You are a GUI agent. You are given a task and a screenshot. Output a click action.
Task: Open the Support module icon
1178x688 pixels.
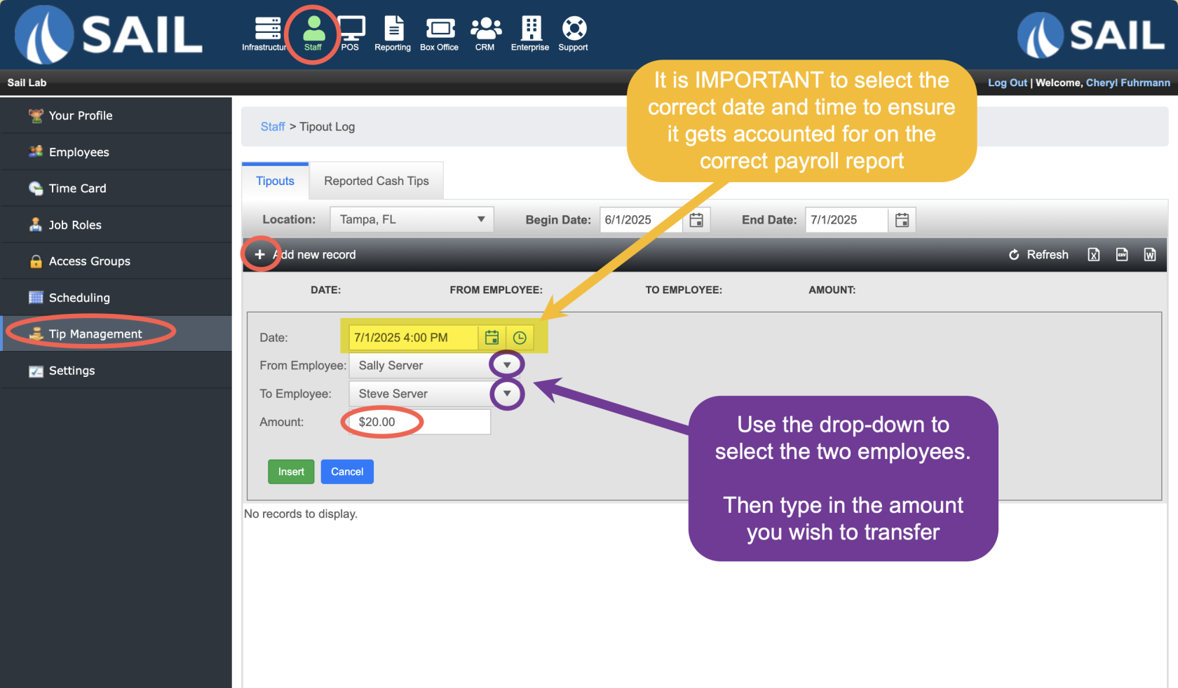click(x=574, y=34)
